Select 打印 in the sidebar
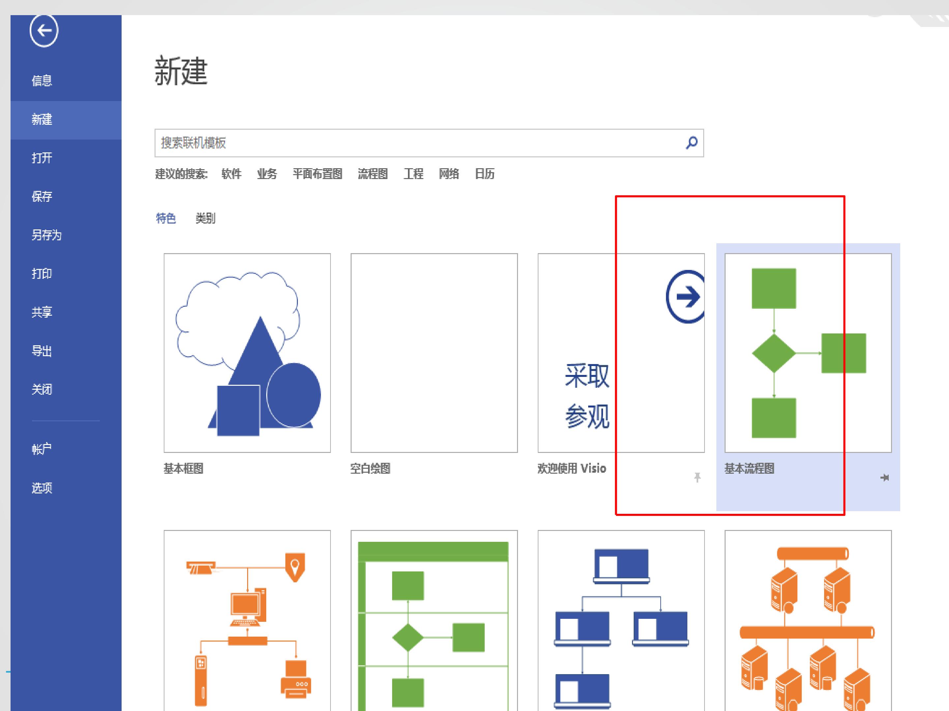The image size is (949, 711). [x=42, y=274]
